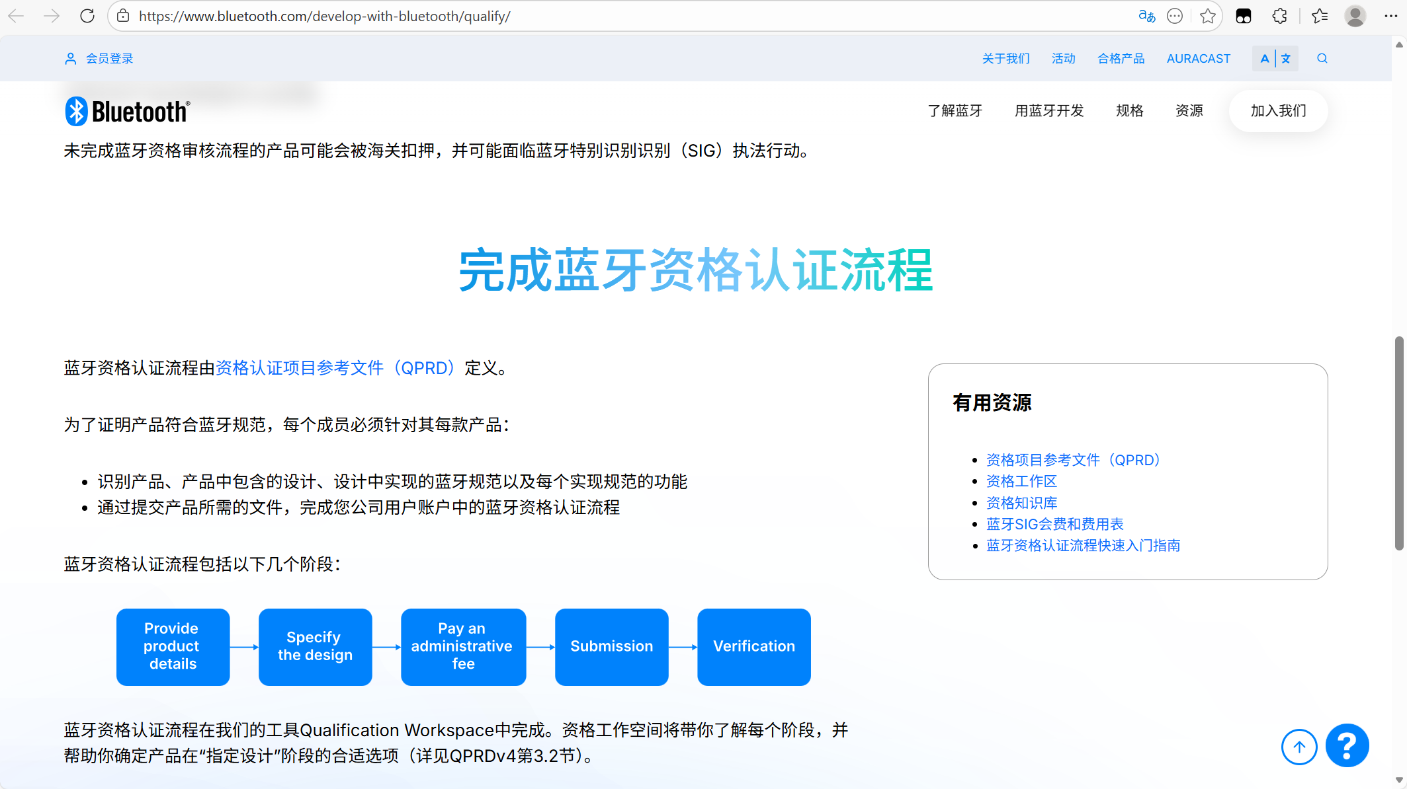This screenshot has height=789, width=1407.
Task: Click the Bluetooth logo
Action: pyautogui.click(x=128, y=111)
